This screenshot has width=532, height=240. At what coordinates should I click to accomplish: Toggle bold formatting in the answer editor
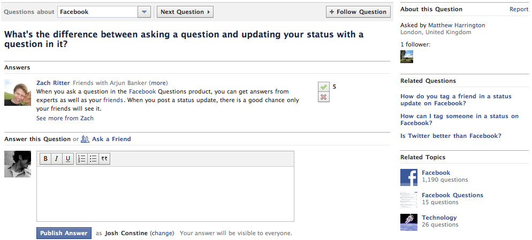[45, 159]
